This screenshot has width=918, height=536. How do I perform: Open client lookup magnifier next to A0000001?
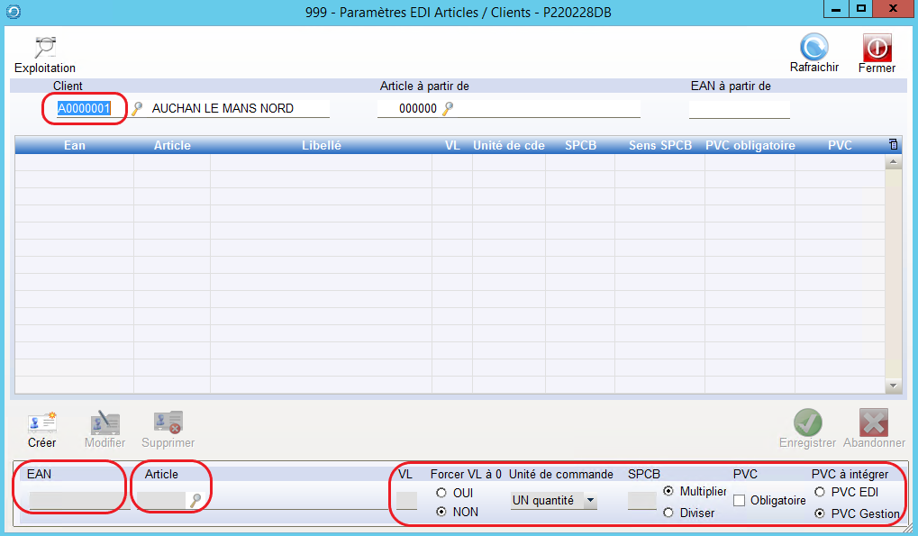[x=137, y=109]
